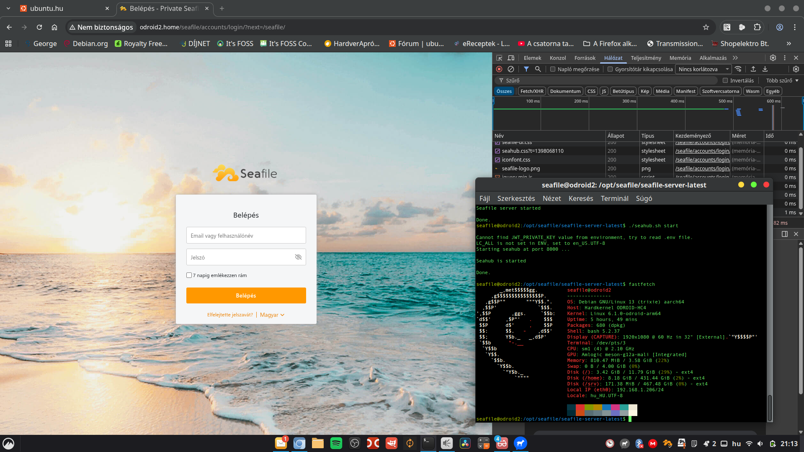Open the browser extensions puzzle icon
This screenshot has height=452, width=804.
[757, 27]
